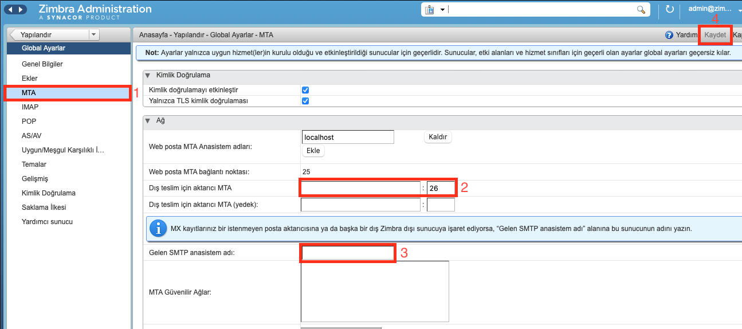Click the Gelen SMTP anasistem adı field
The image size is (742, 329).
(347, 253)
